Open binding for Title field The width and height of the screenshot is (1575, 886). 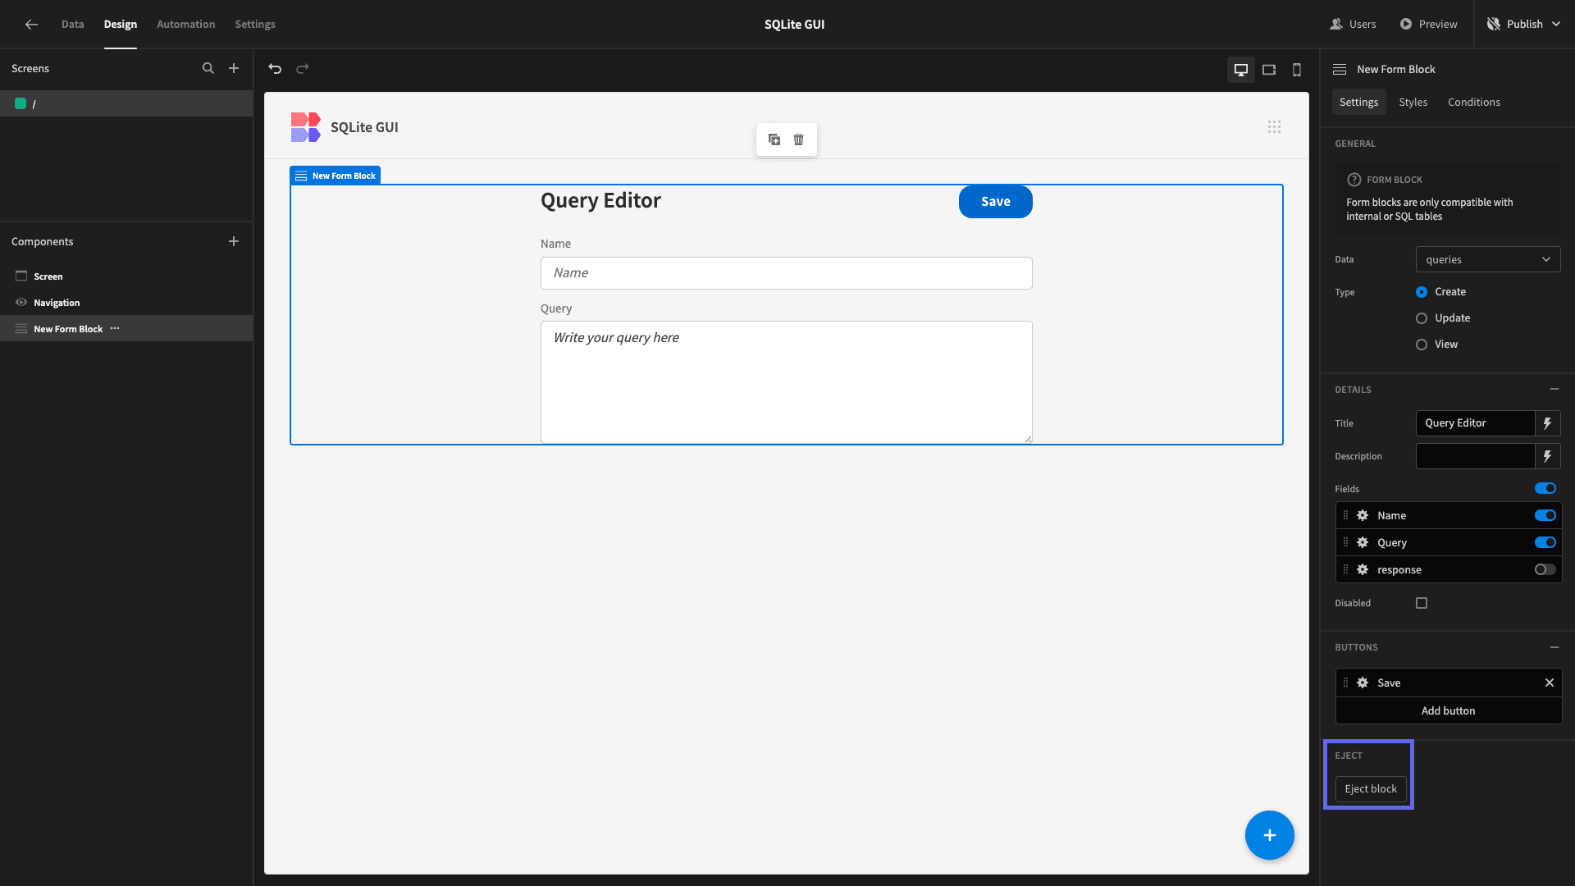pos(1548,423)
